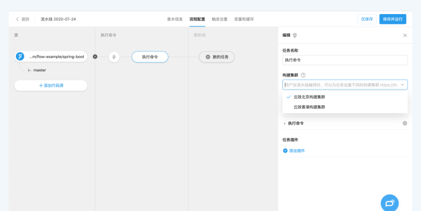Click the Flow source repository icon

20,57
